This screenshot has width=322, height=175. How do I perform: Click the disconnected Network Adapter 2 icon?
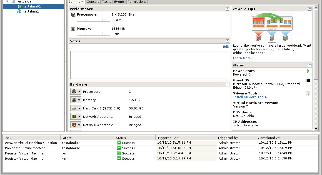coord(74,125)
